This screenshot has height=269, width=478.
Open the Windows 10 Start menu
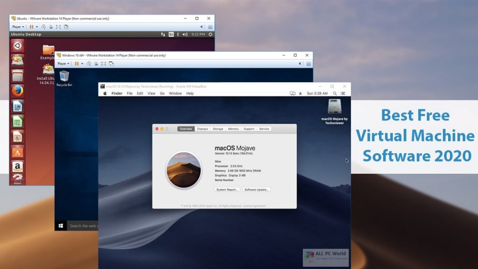[61, 226]
